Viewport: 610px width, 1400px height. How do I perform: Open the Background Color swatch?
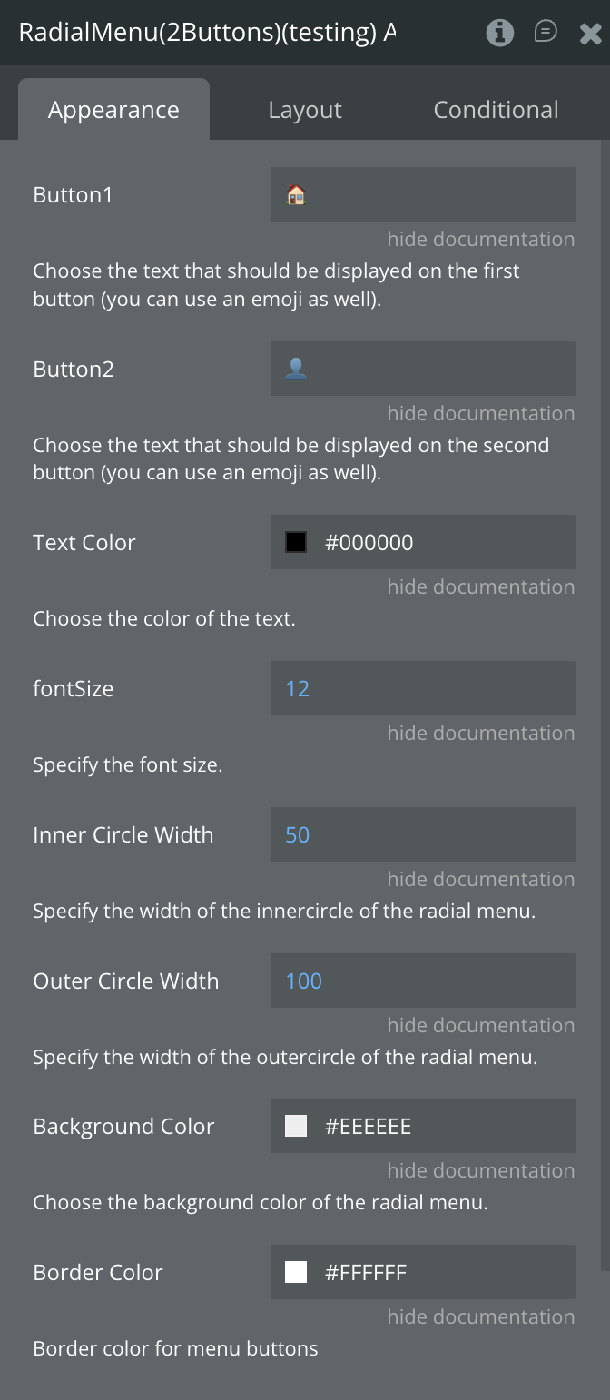click(x=296, y=1126)
